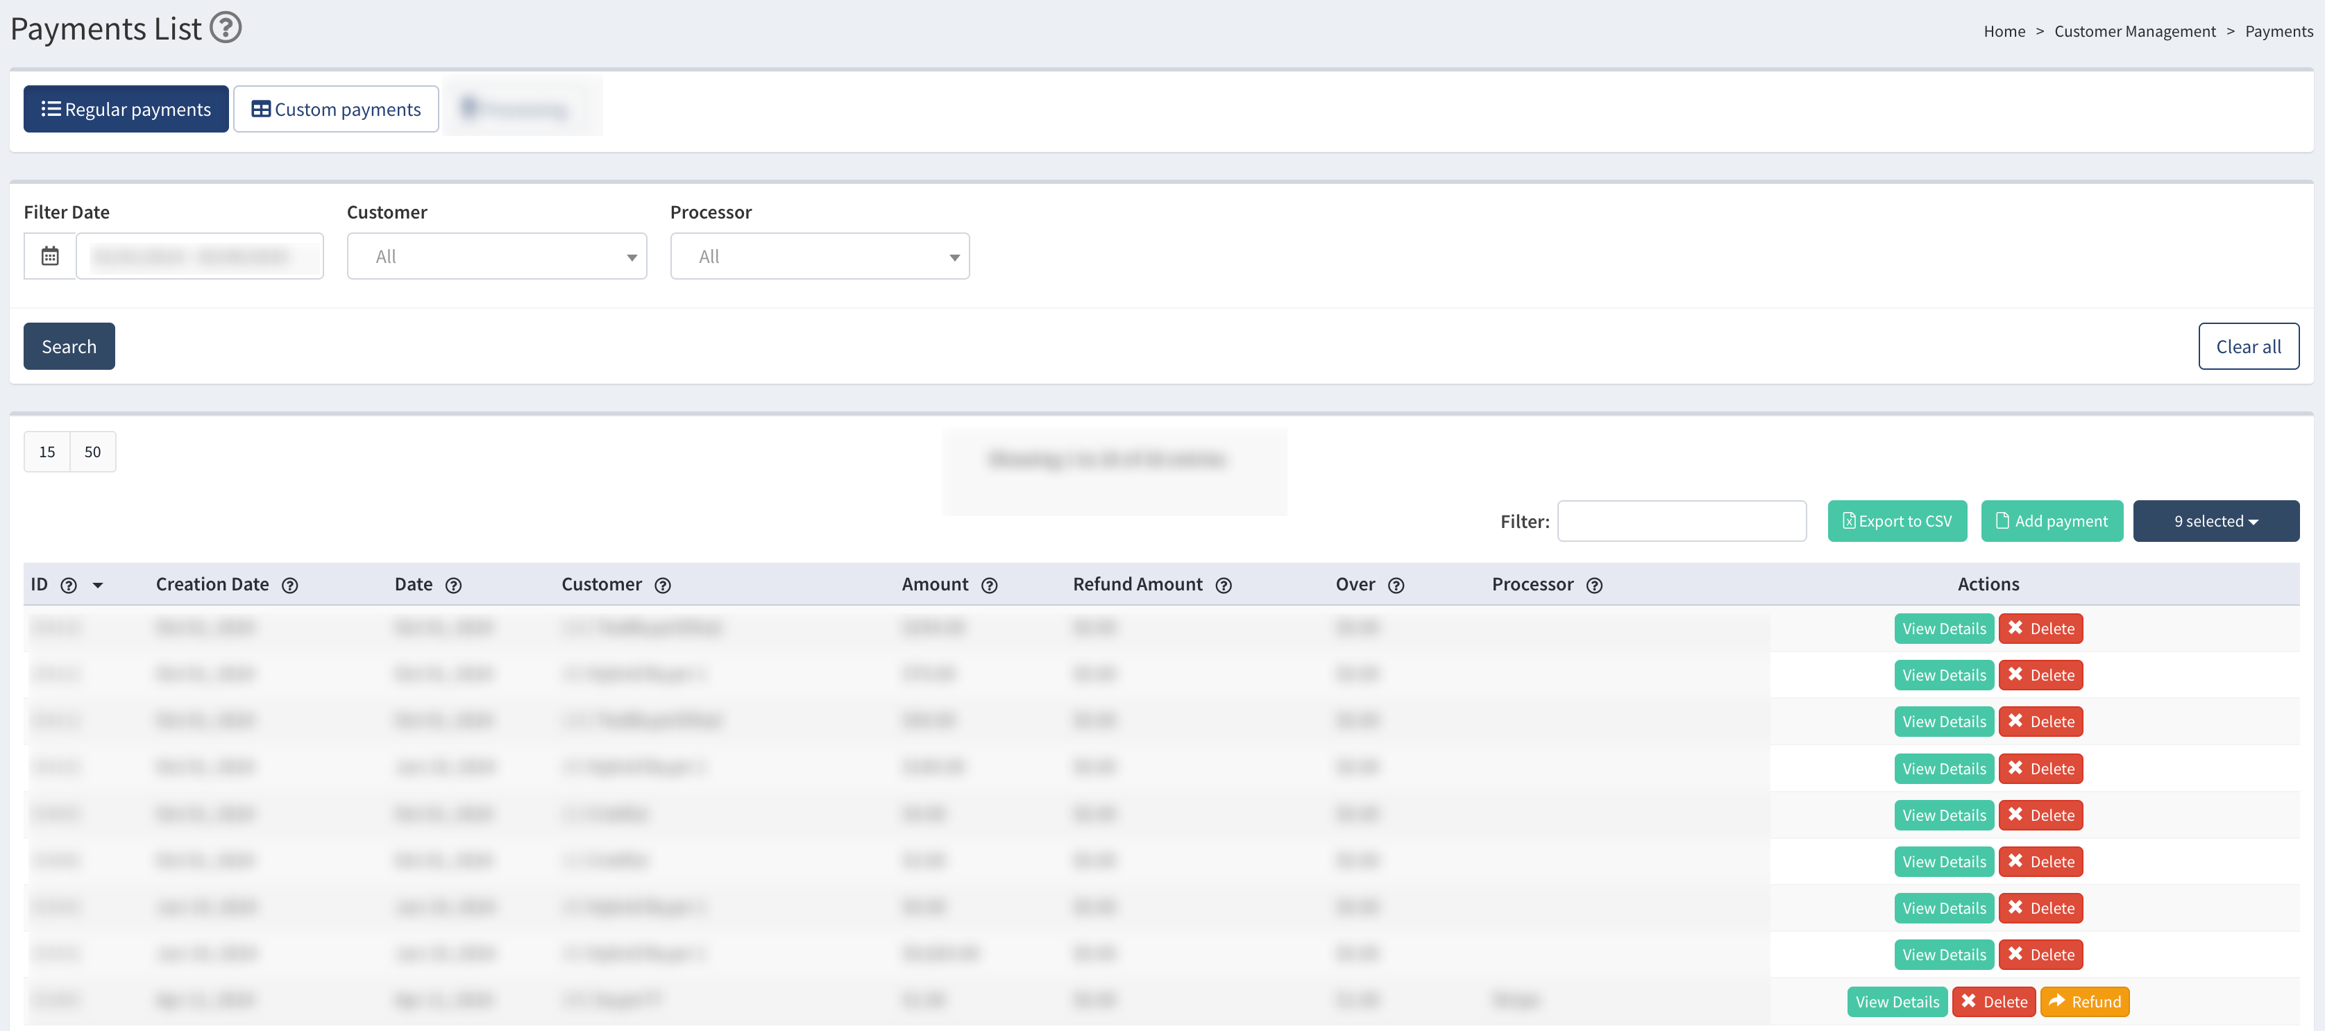Click the help icon next to Refund Amount column

(x=1224, y=584)
